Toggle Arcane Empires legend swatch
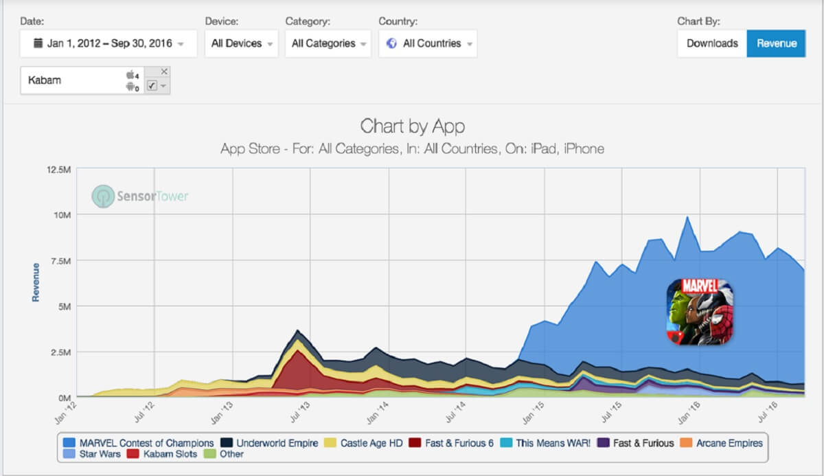This screenshot has height=476, width=824. pos(687,443)
